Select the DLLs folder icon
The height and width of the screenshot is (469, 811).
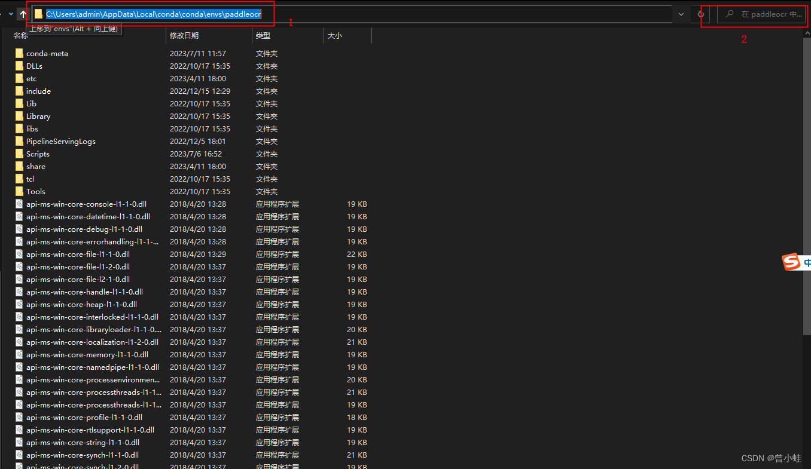click(19, 66)
